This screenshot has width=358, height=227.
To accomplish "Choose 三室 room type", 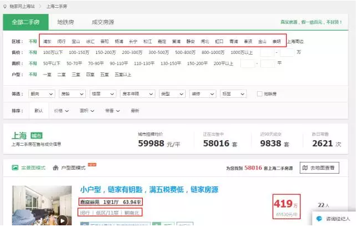I will tap(76, 75).
